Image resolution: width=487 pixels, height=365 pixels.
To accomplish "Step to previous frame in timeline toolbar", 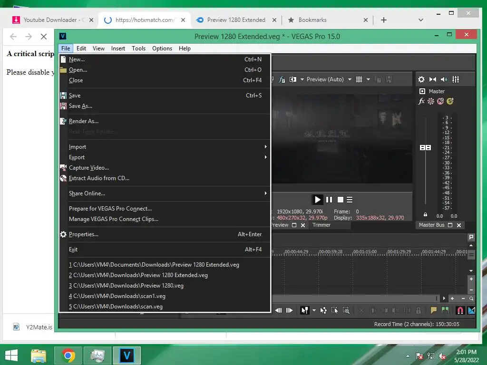I will click(278, 310).
